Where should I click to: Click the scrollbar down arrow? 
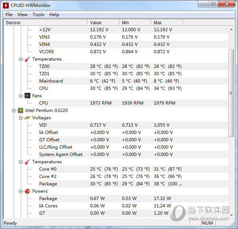coord(231,215)
